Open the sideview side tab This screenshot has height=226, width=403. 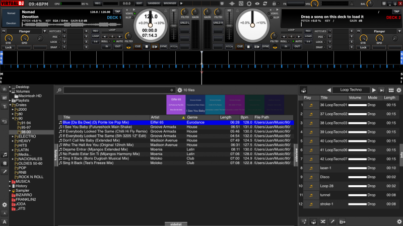tap(296, 155)
